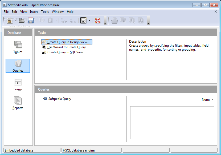Click the Embedded database status bar text
Image resolution: width=221 pixels, height=155 pixels.
pos(19,150)
